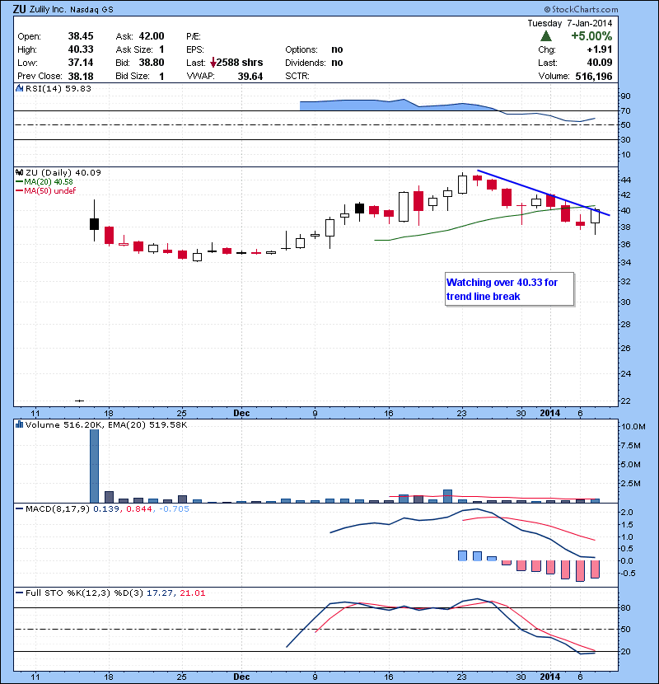Viewport: 659px width, 684px height.
Task: Click the P/E label
Action: pos(194,36)
